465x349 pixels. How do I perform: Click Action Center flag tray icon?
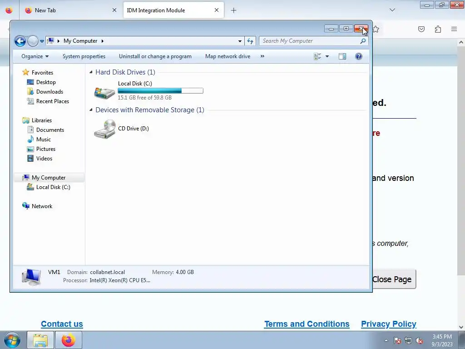[x=397, y=341]
